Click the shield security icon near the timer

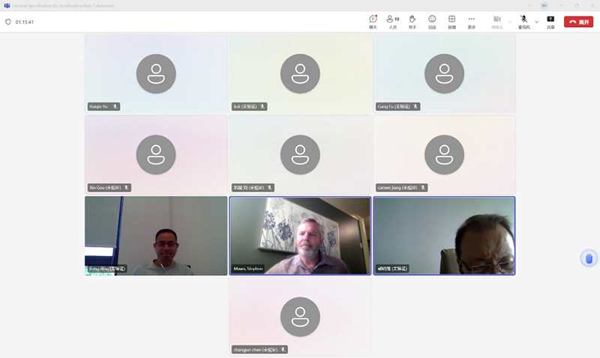[8, 22]
